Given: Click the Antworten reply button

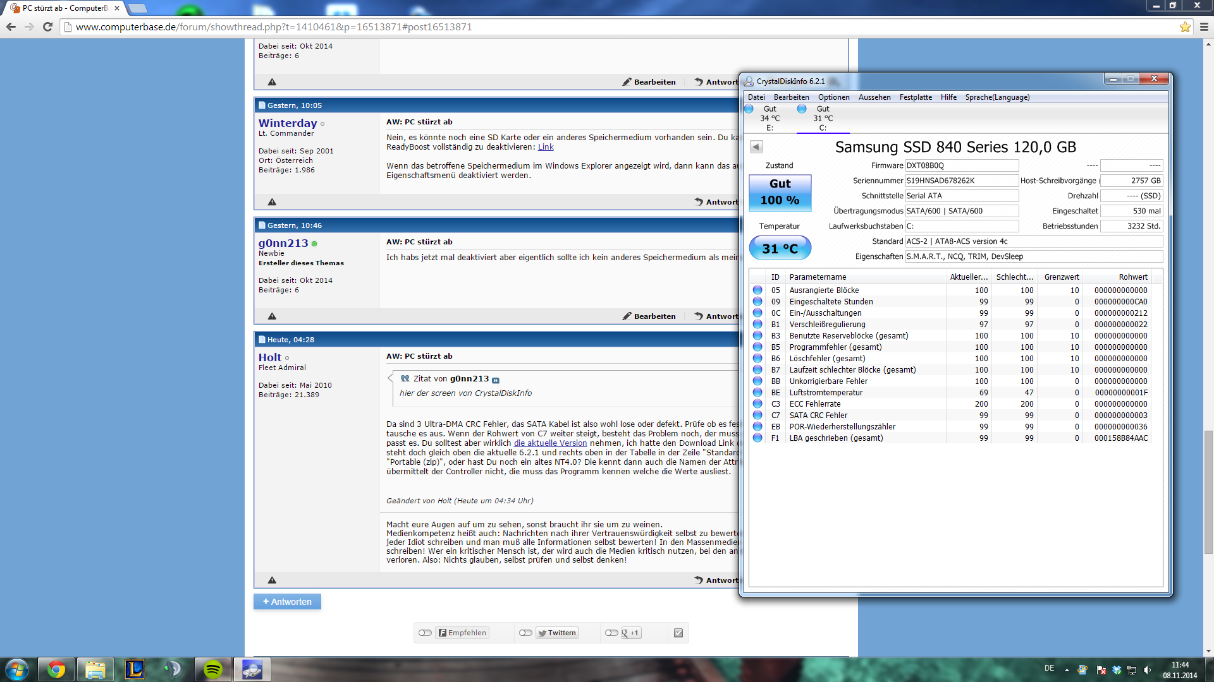Looking at the screenshot, I should point(287,602).
